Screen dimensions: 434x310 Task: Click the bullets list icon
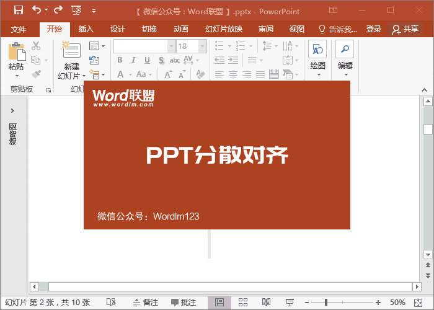click(219, 46)
